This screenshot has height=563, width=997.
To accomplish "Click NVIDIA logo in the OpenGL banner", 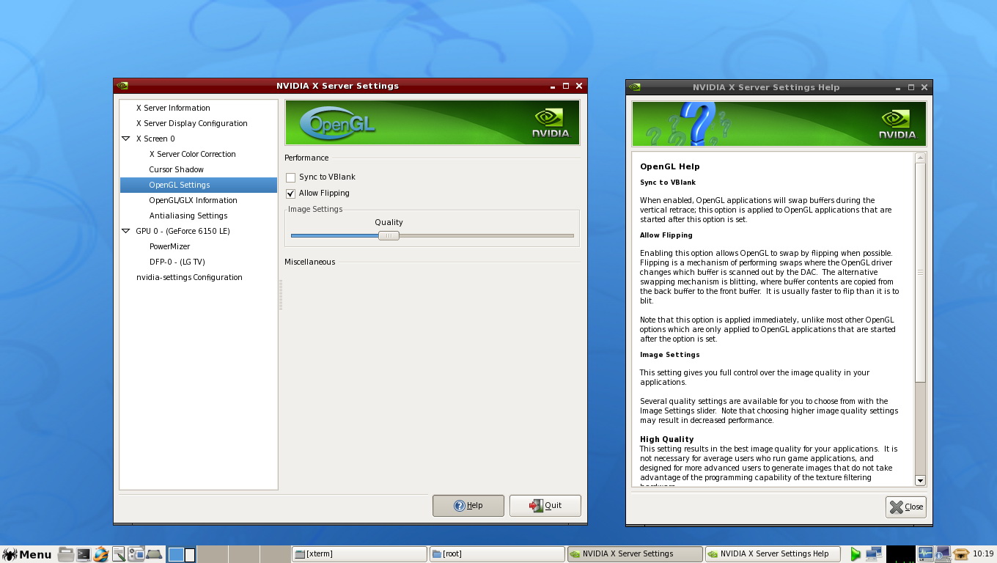I will click(550, 123).
